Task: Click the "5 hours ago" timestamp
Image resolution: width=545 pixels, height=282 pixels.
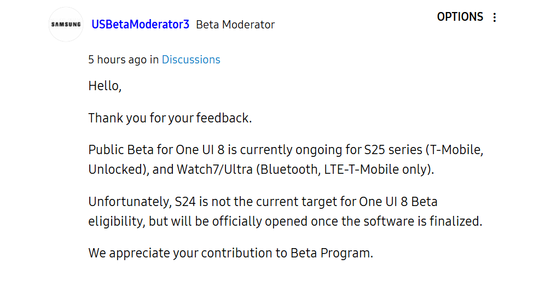Action: (118, 60)
